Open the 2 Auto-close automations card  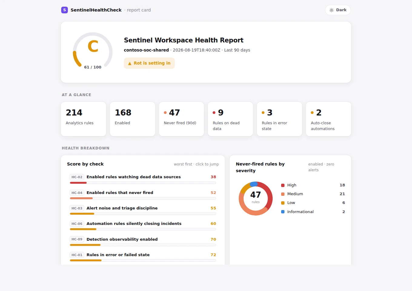(x=328, y=119)
